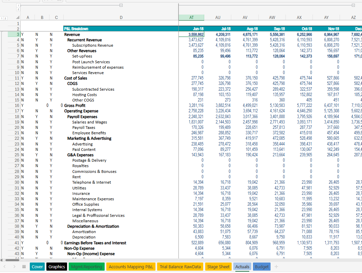Image resolution: width=362 pixels, height=273 pixels.
Task: Select the 'Payroll Expenses' cell
Action: point(121,117)
